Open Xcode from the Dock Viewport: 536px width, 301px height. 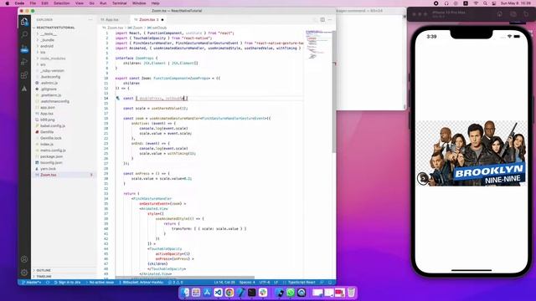[240, 293]
